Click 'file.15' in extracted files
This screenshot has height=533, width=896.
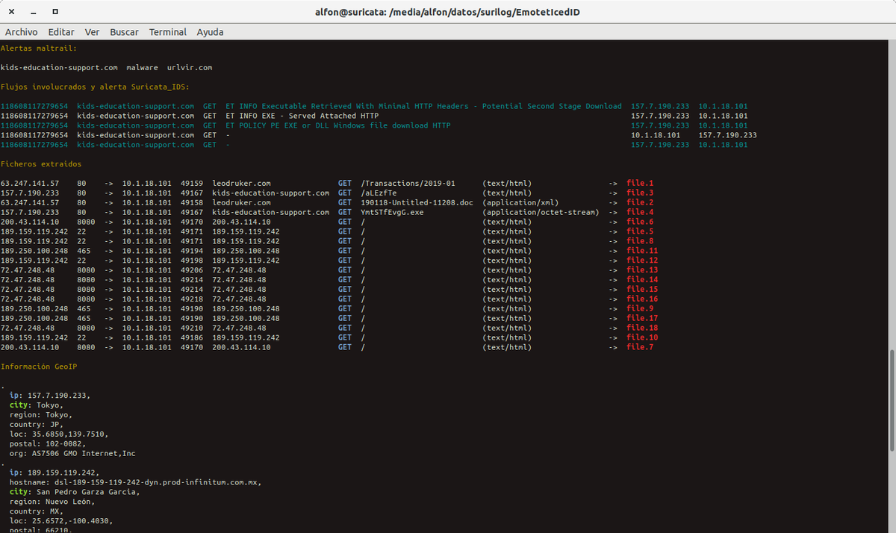tap(642, 290)
